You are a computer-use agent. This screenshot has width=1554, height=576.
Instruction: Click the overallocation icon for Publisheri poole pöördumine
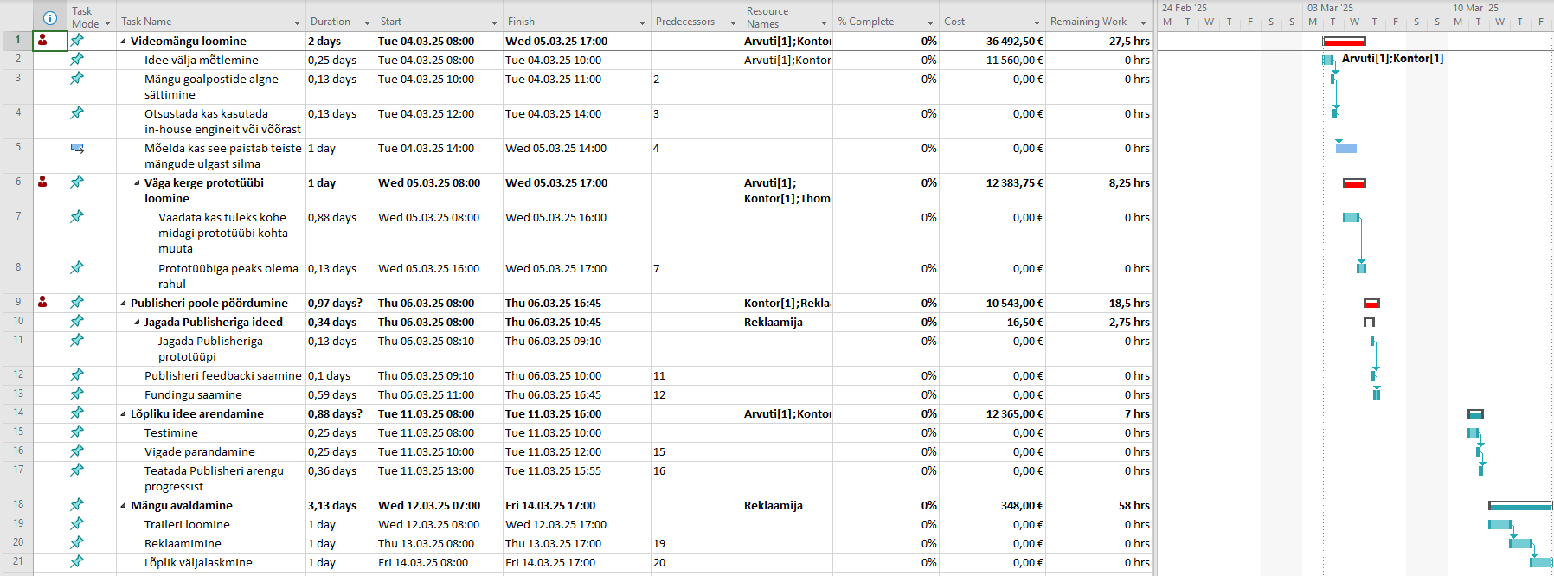42,302
